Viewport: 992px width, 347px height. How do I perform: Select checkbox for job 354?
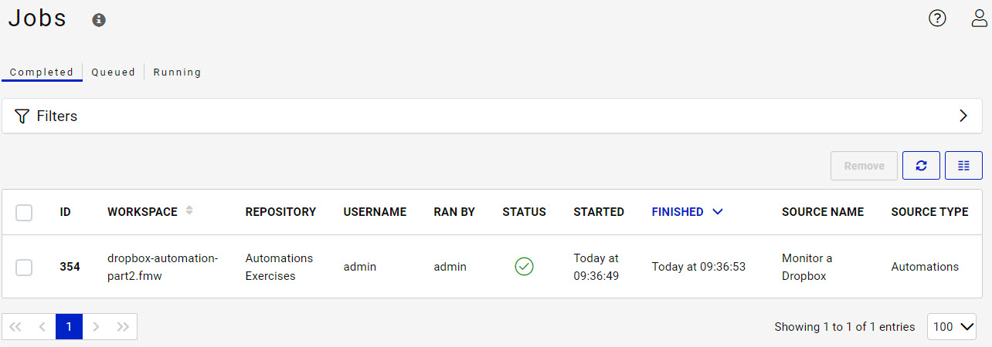24,267
